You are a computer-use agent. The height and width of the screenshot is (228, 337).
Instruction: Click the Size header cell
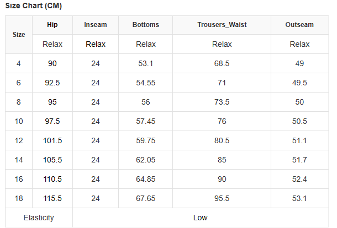19,34
